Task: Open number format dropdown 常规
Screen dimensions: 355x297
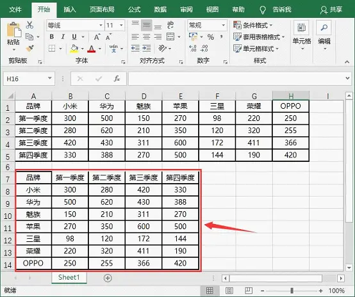Action: [x=223, y=25]
